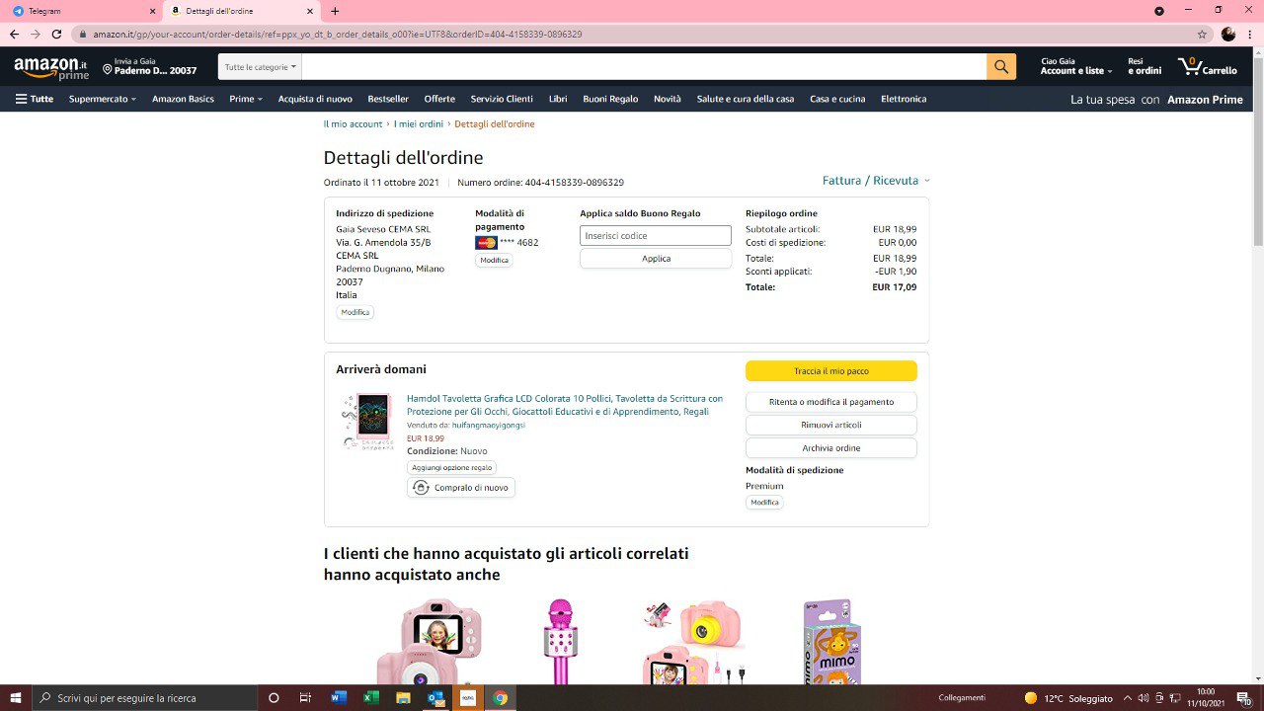Click the Amazon search magnifier button

click(x=1000, y=67)
